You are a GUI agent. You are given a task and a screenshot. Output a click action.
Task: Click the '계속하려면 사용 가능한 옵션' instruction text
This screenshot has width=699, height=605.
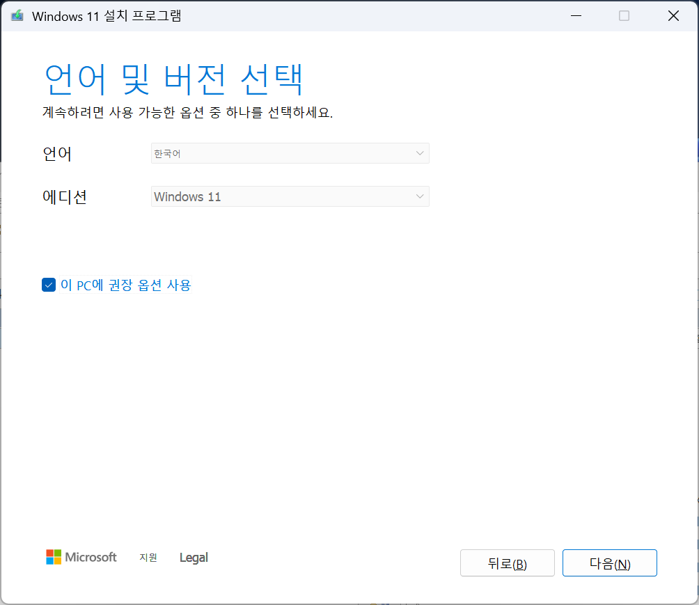187,112
